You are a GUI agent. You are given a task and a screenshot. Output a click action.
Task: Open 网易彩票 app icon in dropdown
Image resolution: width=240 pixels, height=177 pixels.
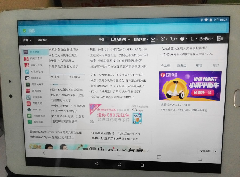[x=28, y=91]
